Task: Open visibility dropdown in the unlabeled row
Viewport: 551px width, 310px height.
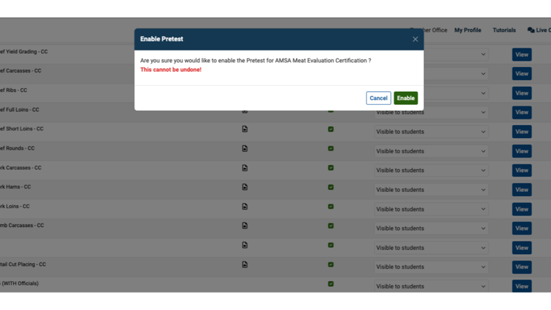Action: 431,248
